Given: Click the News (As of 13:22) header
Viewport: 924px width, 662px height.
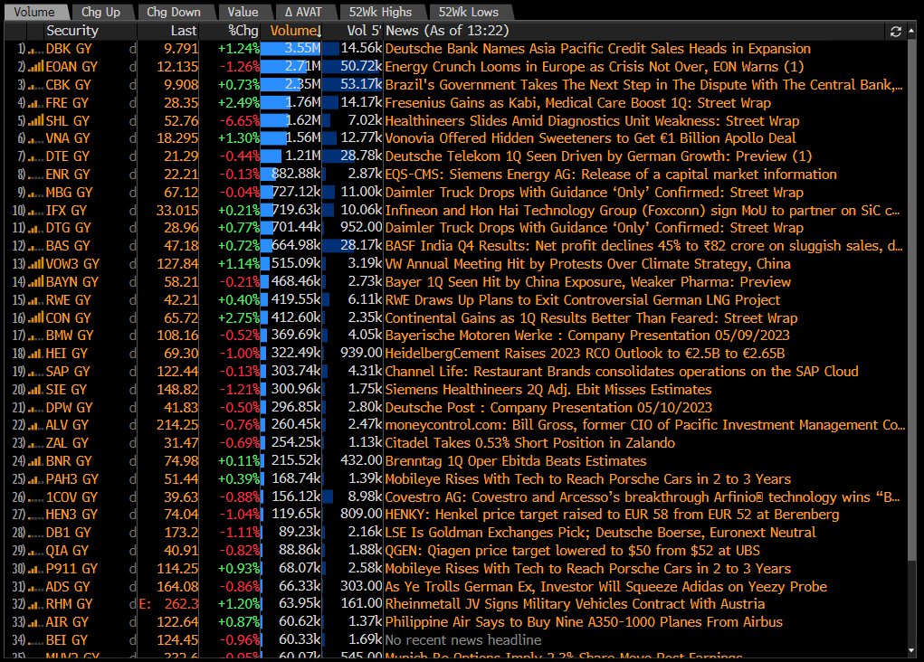Looking at the screenshot, I should click(x=447, y=31).
